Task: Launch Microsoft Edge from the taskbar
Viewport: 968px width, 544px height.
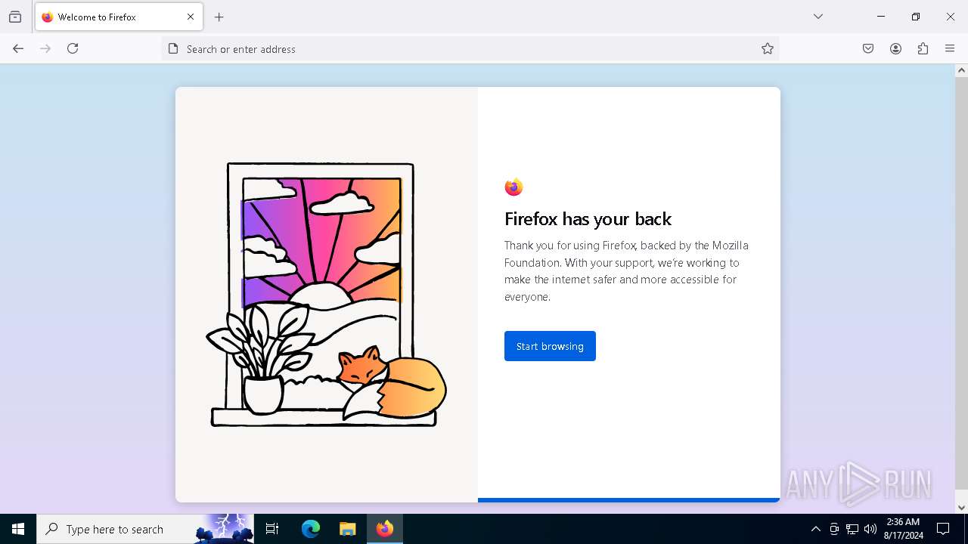Action: pos(311,529)
